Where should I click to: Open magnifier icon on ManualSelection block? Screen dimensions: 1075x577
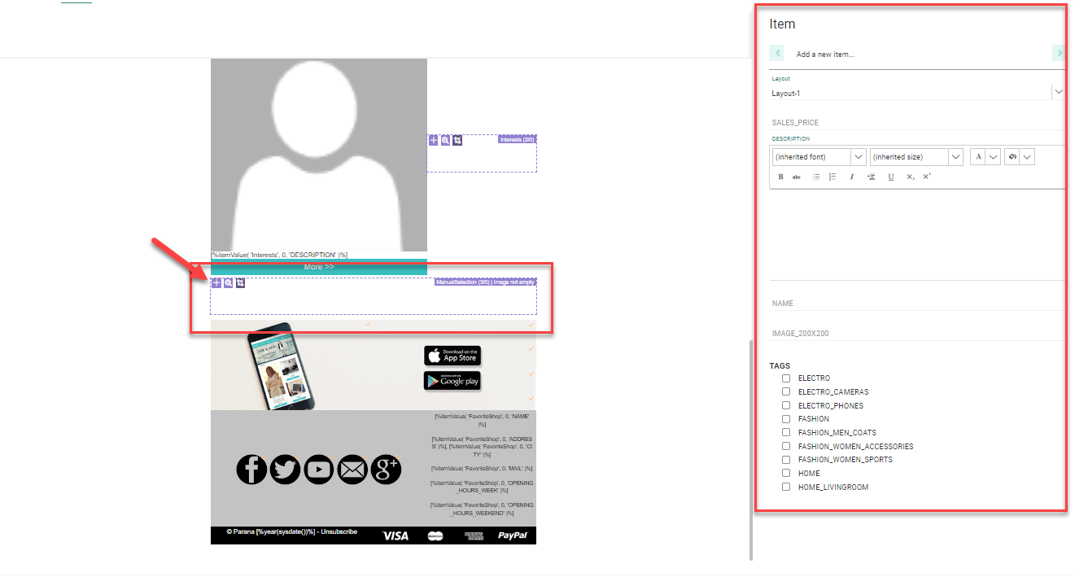(x=229, y=282)
